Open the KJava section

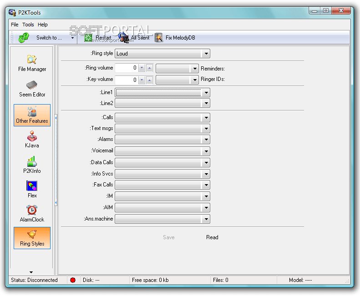(32, 140)
